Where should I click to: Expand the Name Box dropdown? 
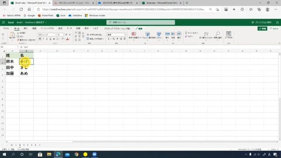(18, 47)
